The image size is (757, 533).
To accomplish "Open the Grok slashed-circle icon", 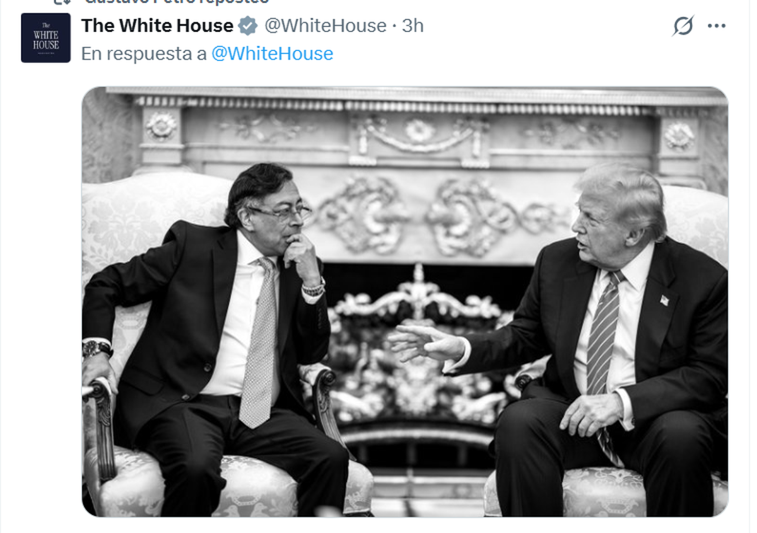I will (x=683, y=26).
